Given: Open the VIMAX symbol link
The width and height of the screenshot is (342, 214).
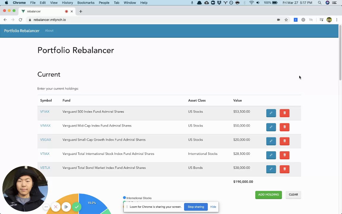Looking at the screenshot, I should (x=45, y=125).
